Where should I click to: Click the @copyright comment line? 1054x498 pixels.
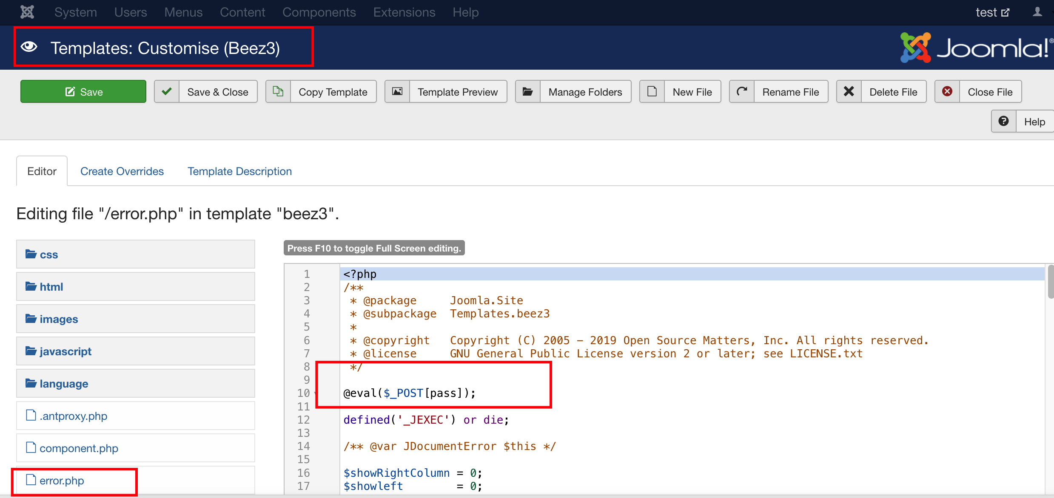pos(638,340)
